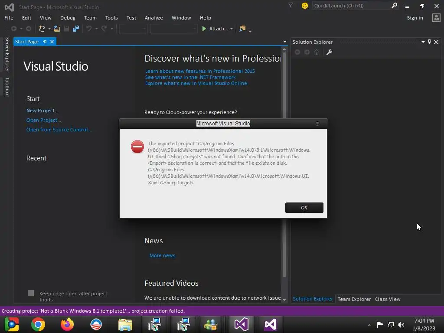Open the Solution Platforms combo box
This screenshot has width=444, height=333.
coord(173,29)
